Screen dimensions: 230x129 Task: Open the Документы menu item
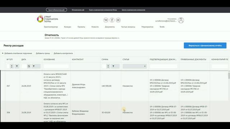pyautogui.click(x=110, y=27)
